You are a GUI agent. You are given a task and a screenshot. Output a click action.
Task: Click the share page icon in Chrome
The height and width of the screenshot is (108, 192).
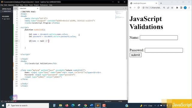click(168, 7)
